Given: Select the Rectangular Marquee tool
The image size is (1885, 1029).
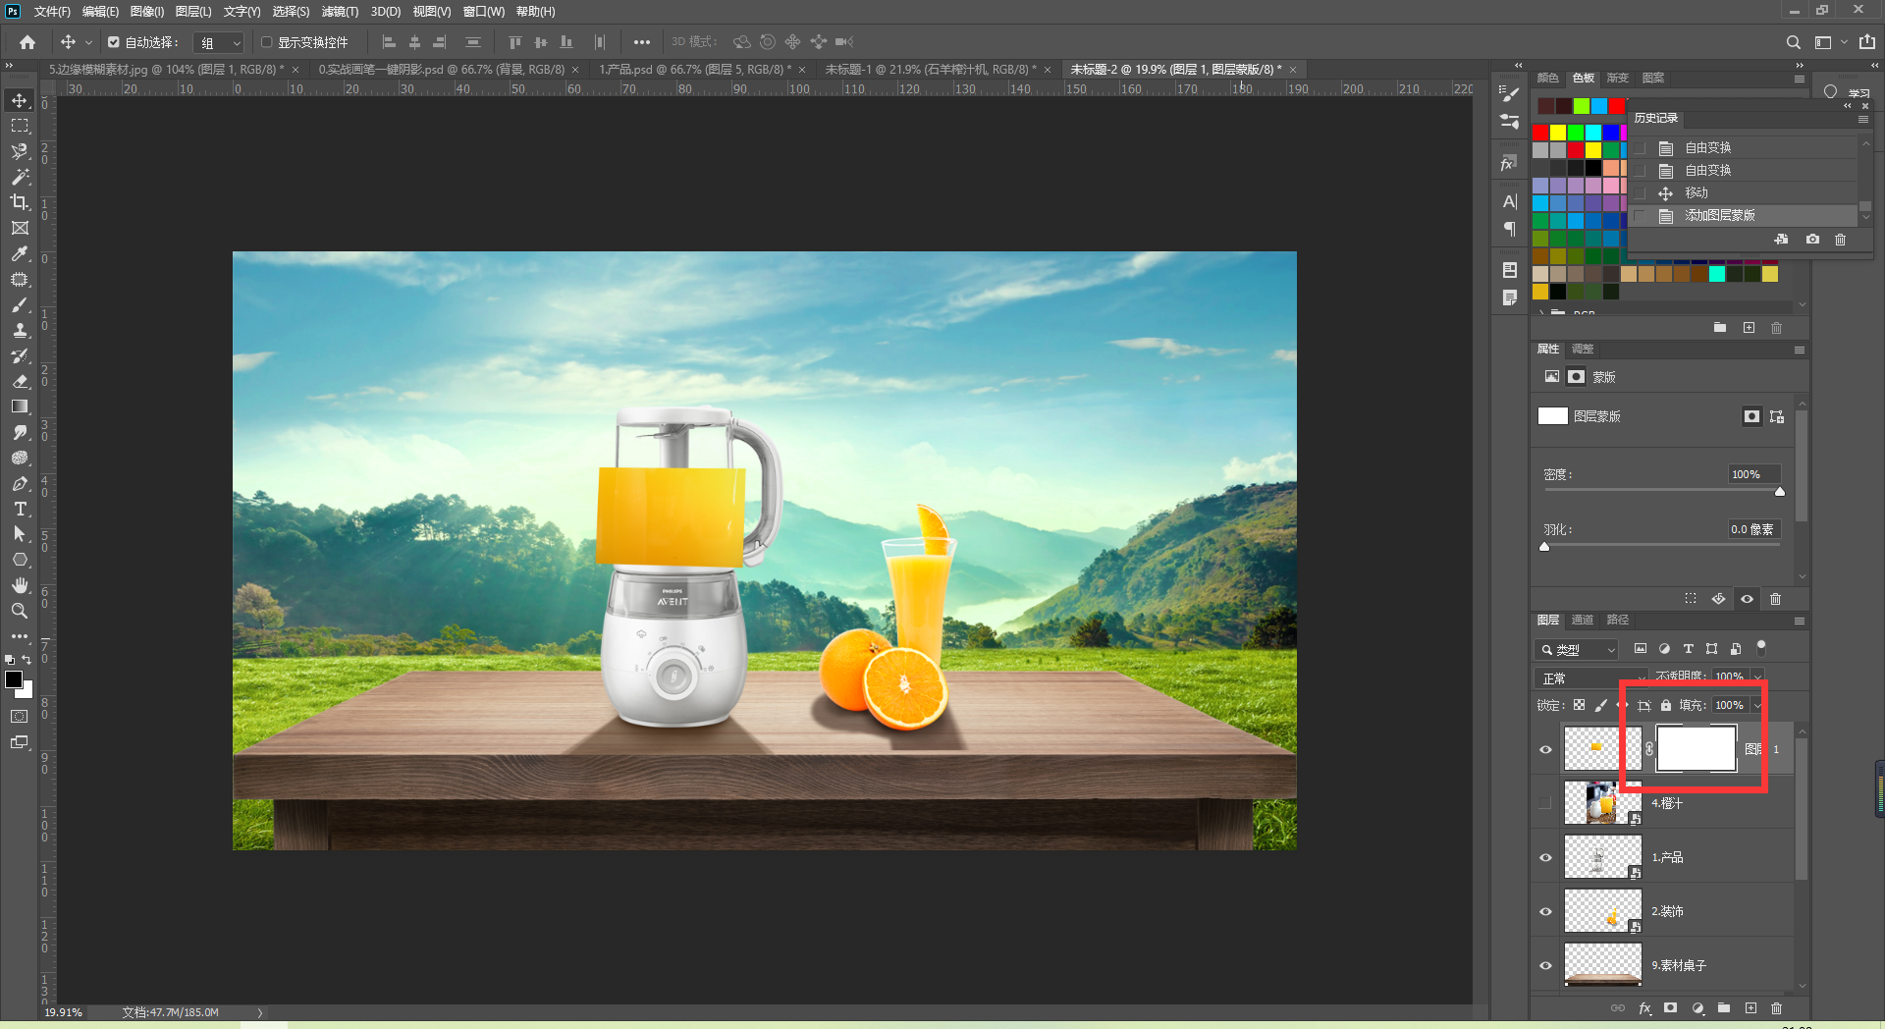Looking at the screenshot, I should click(x=20, y=126).
